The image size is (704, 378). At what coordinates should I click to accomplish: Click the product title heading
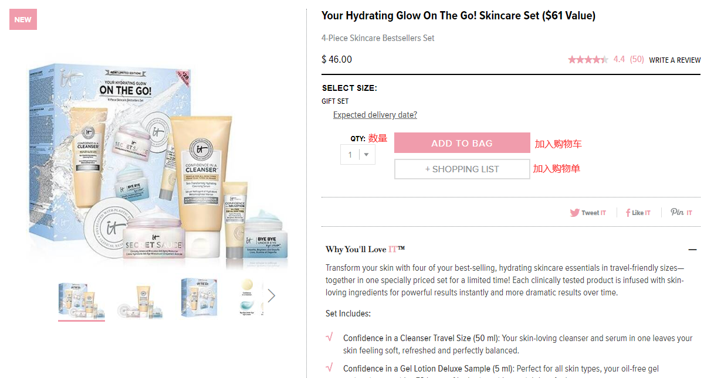tap(458, 16)
